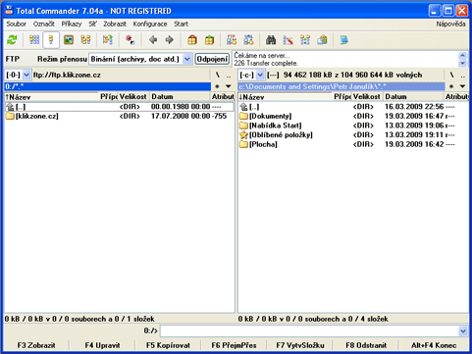
Task: Click the Oblíbené položky star folder icon
Action: pyautogui.click(x=243, y=134)
